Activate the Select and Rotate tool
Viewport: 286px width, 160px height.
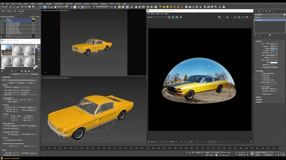(48, 7)
